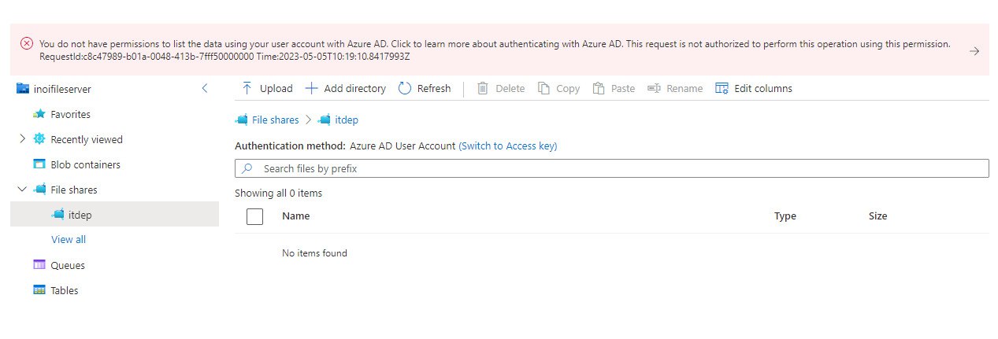Collapse the inoifileserver side panel chevron
The width and height of the screenshot is (998, 339).
(205, 89)
